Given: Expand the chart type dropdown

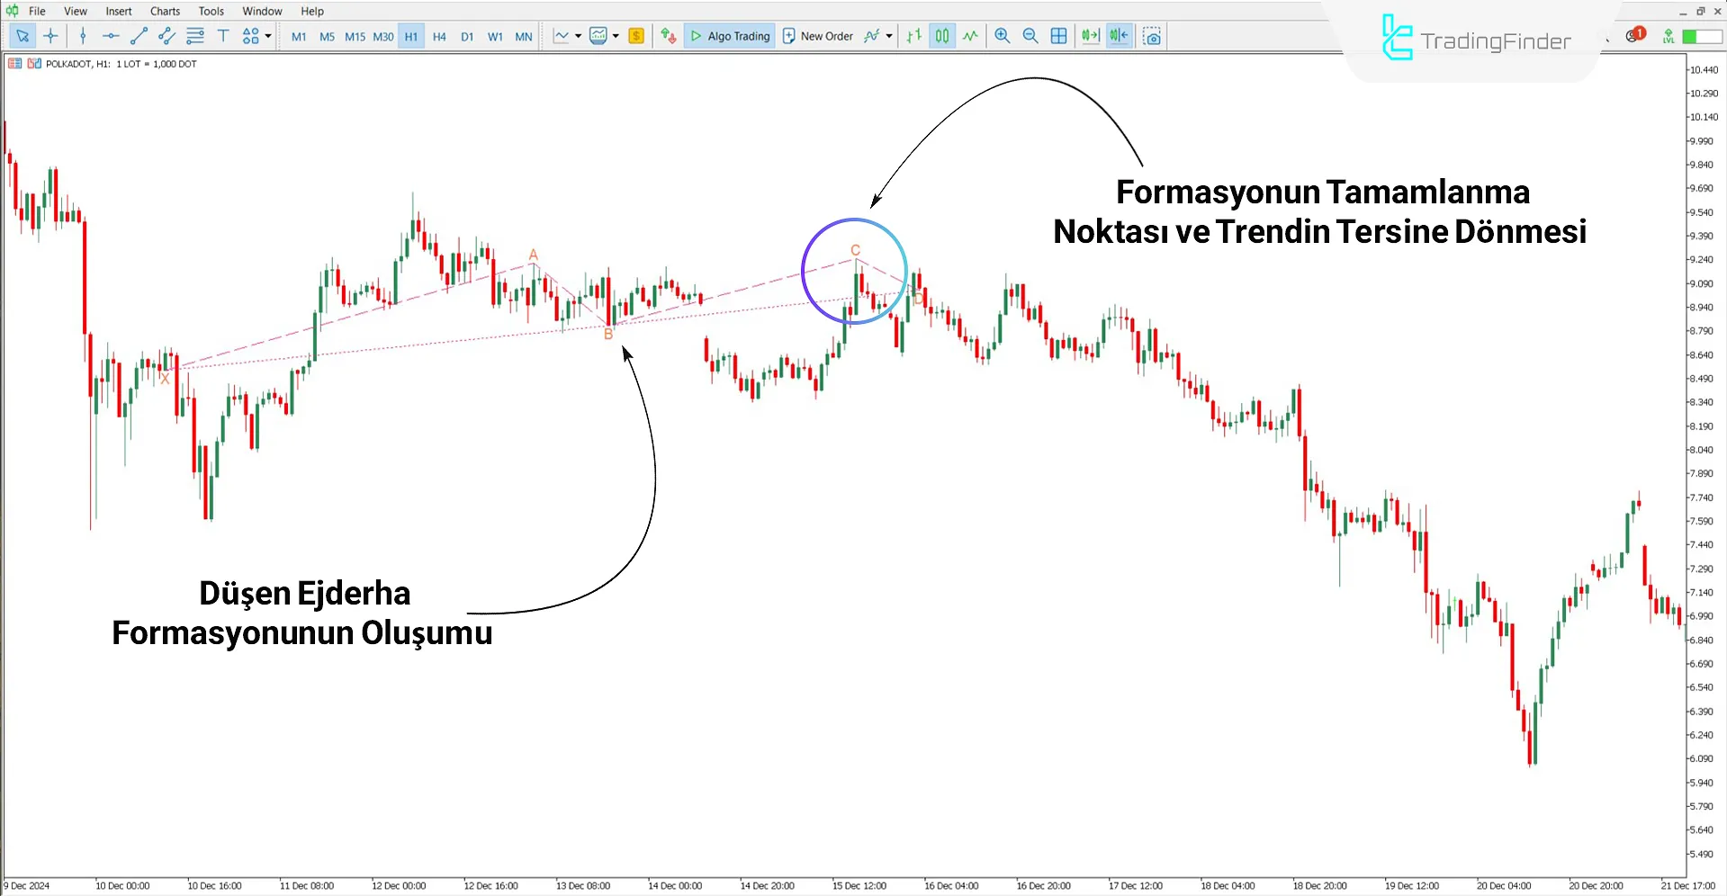Looking at the screenshot, I should click(579, 36).
